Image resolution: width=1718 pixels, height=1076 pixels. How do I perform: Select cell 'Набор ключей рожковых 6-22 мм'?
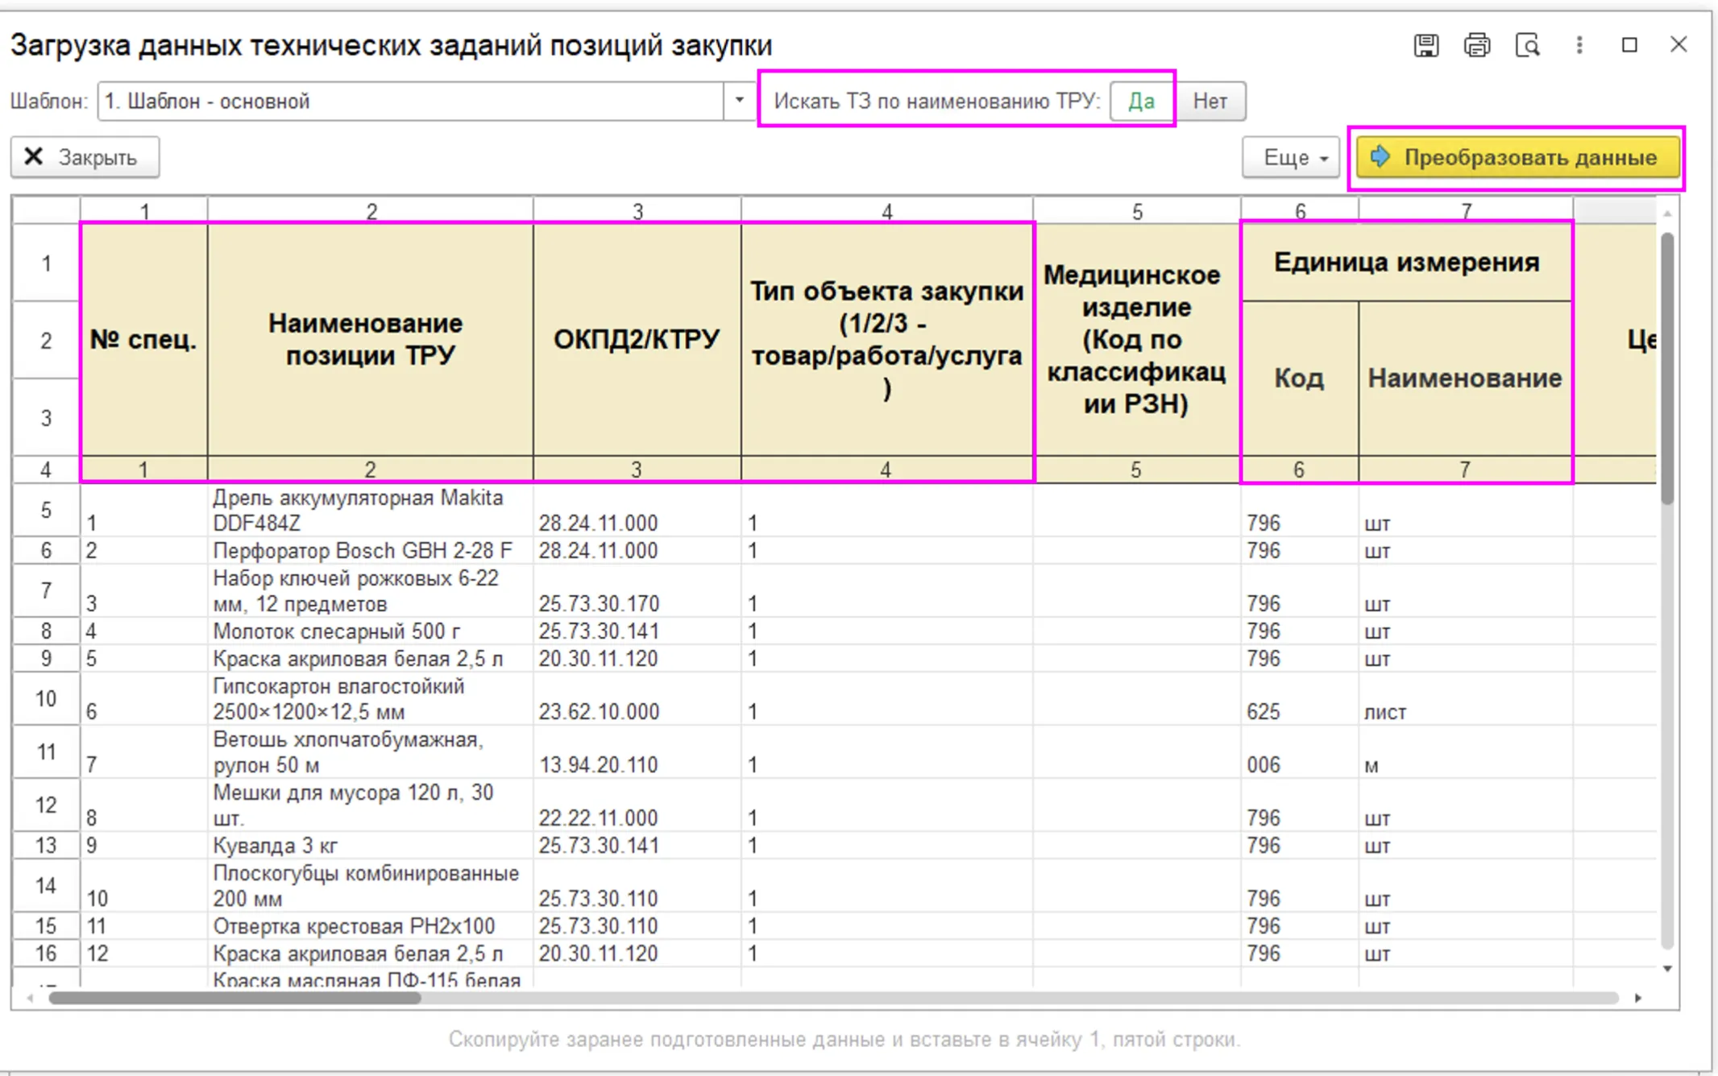point(370,591)
